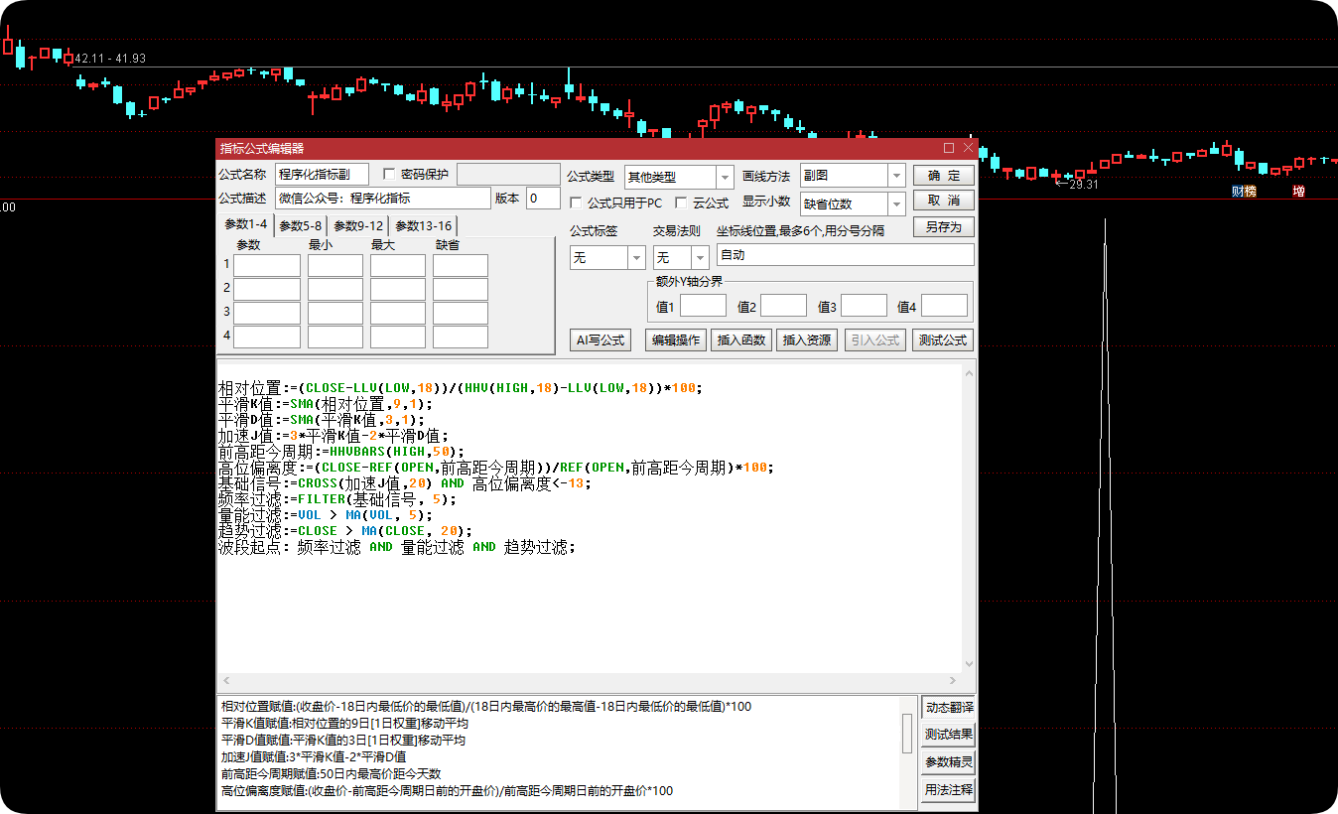
Task: Click the 确定 button
Action: (944, 176)
